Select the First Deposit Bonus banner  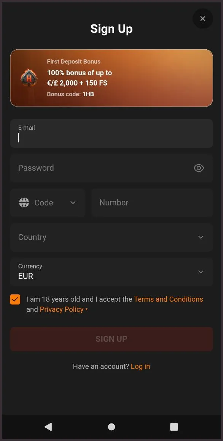point(111,78)
